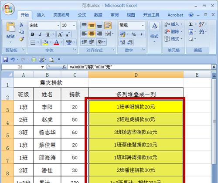This screenshot has width=218, height=183.
Task: Decrease indent icon
Action: tap(84, 42)
